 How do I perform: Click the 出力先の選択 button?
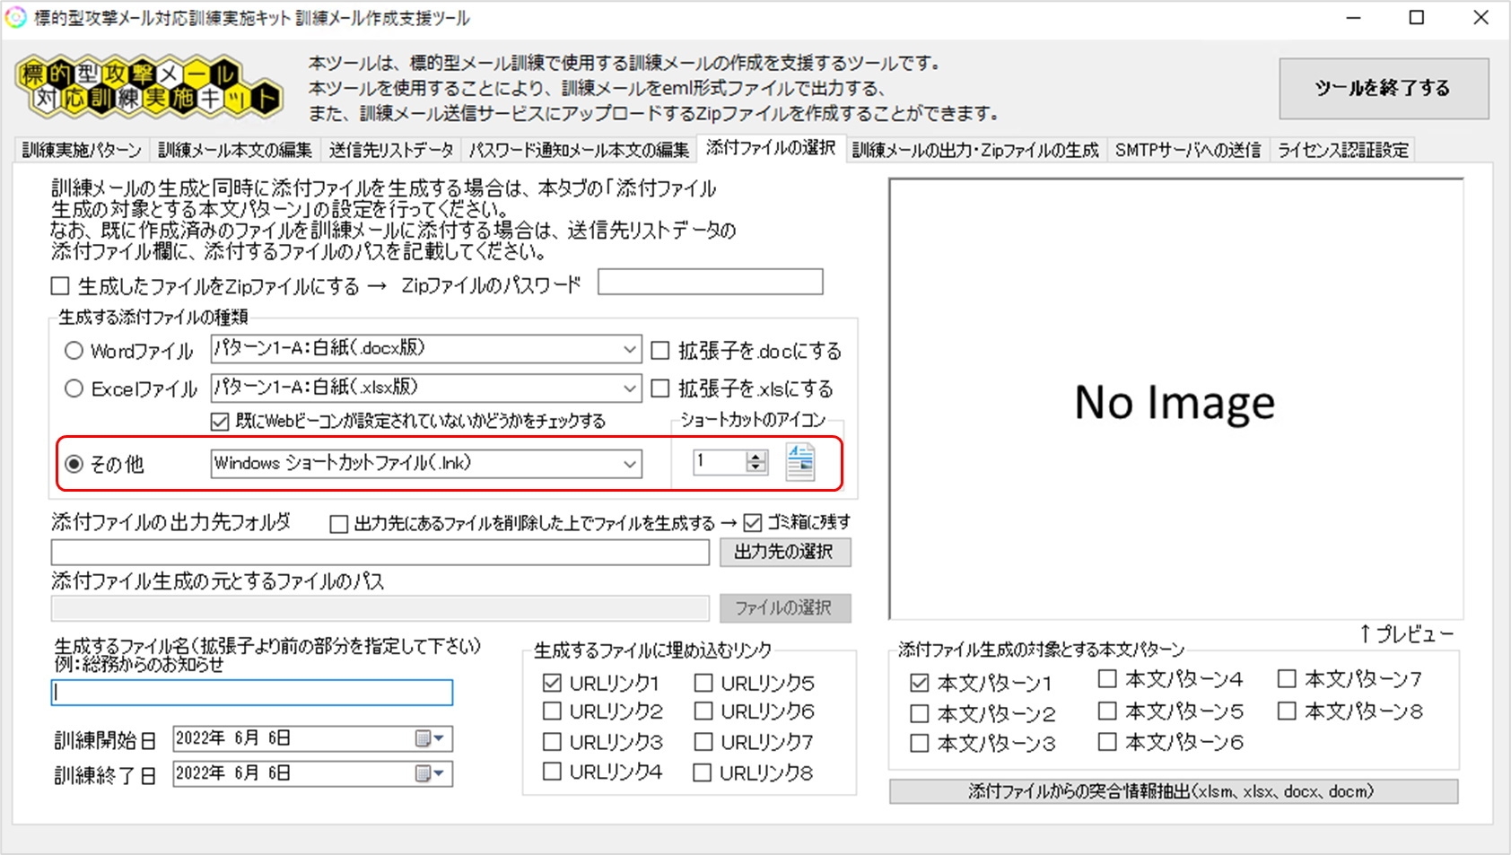coord(785,552)
